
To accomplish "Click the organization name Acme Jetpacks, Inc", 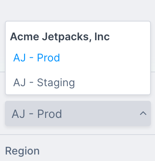I will (x=60, y=37).
